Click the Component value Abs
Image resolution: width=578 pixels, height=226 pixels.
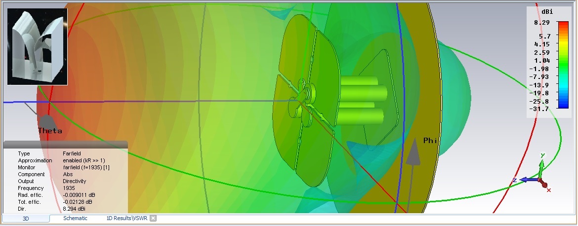tap(68, 174)
